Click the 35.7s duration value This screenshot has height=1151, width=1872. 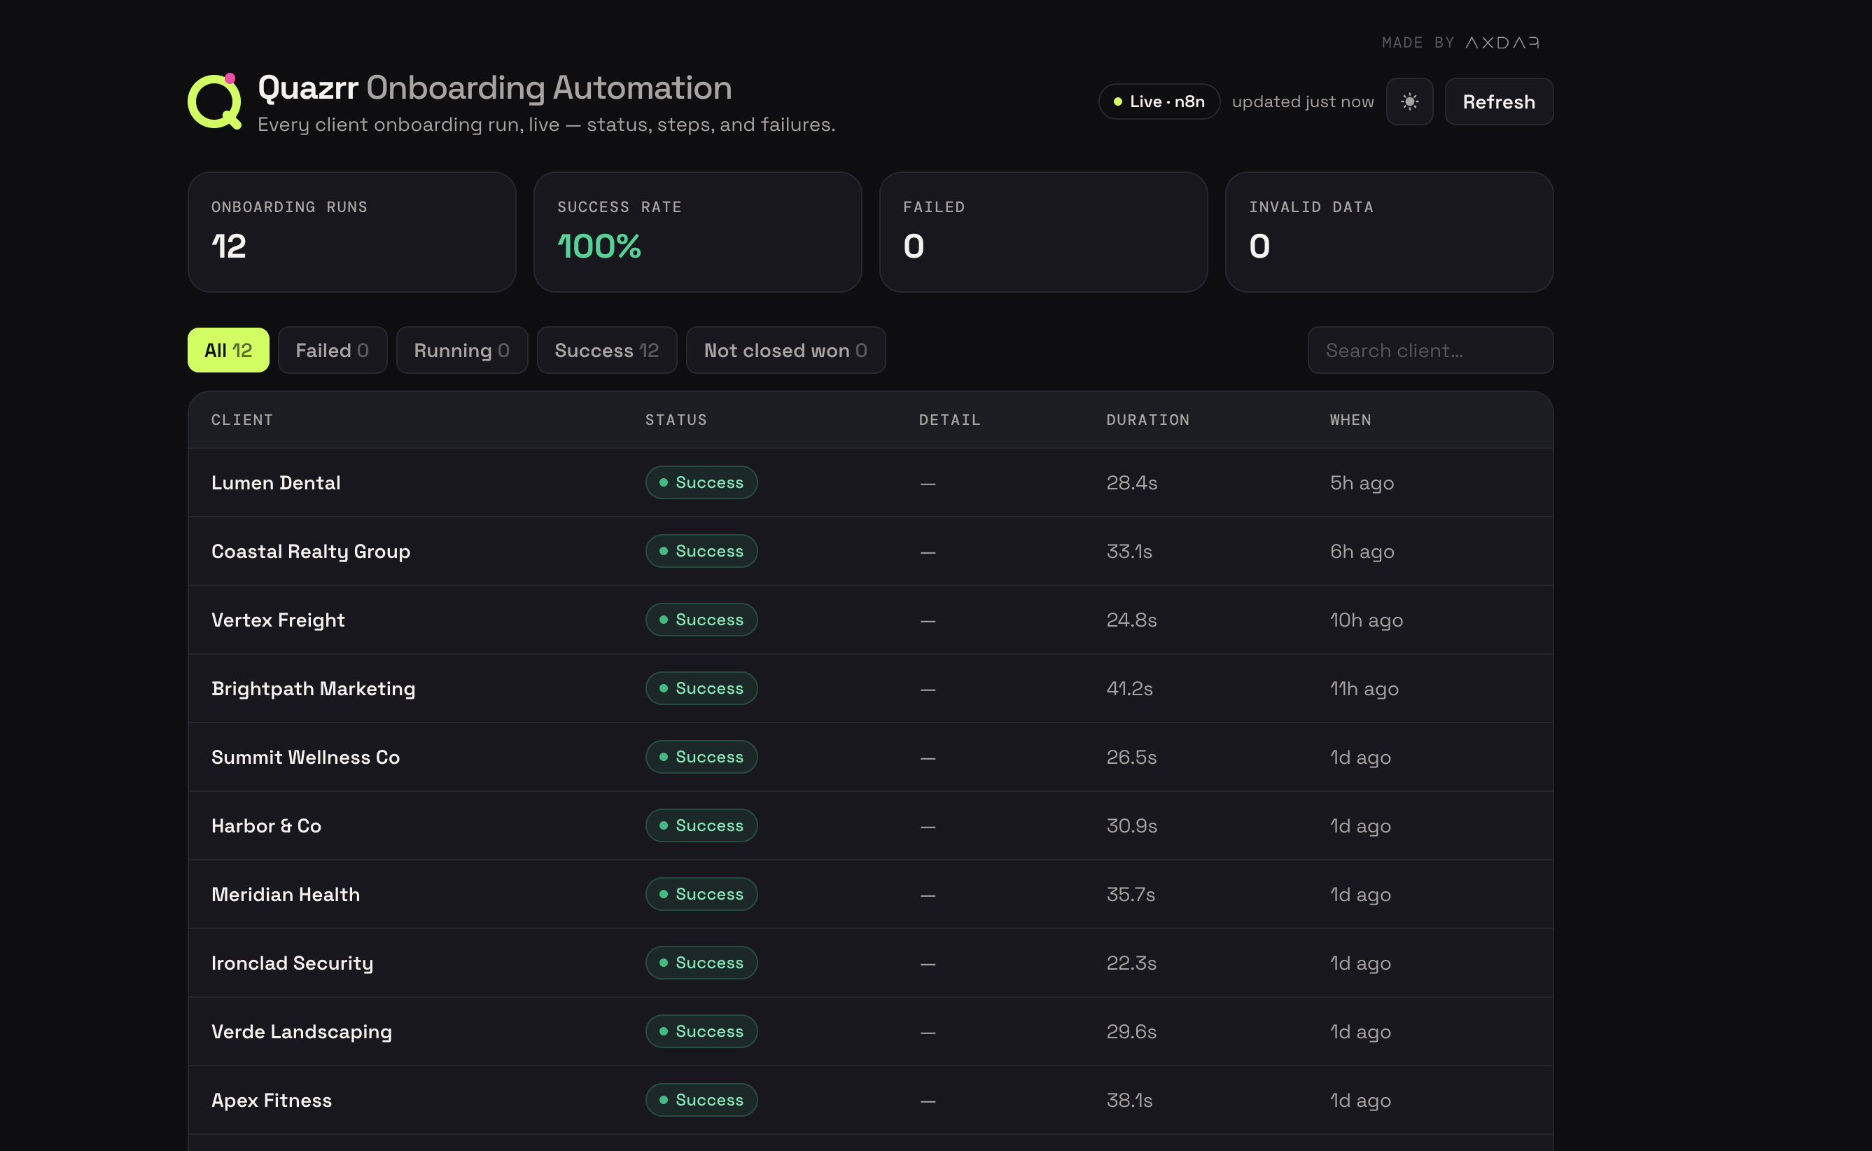1131,895
